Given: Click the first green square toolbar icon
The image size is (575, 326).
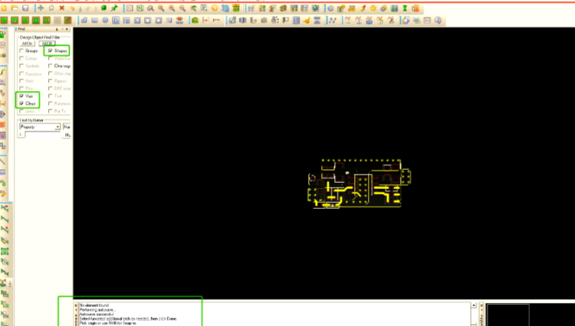Looking at the screenshot, I should coord(4,19).
